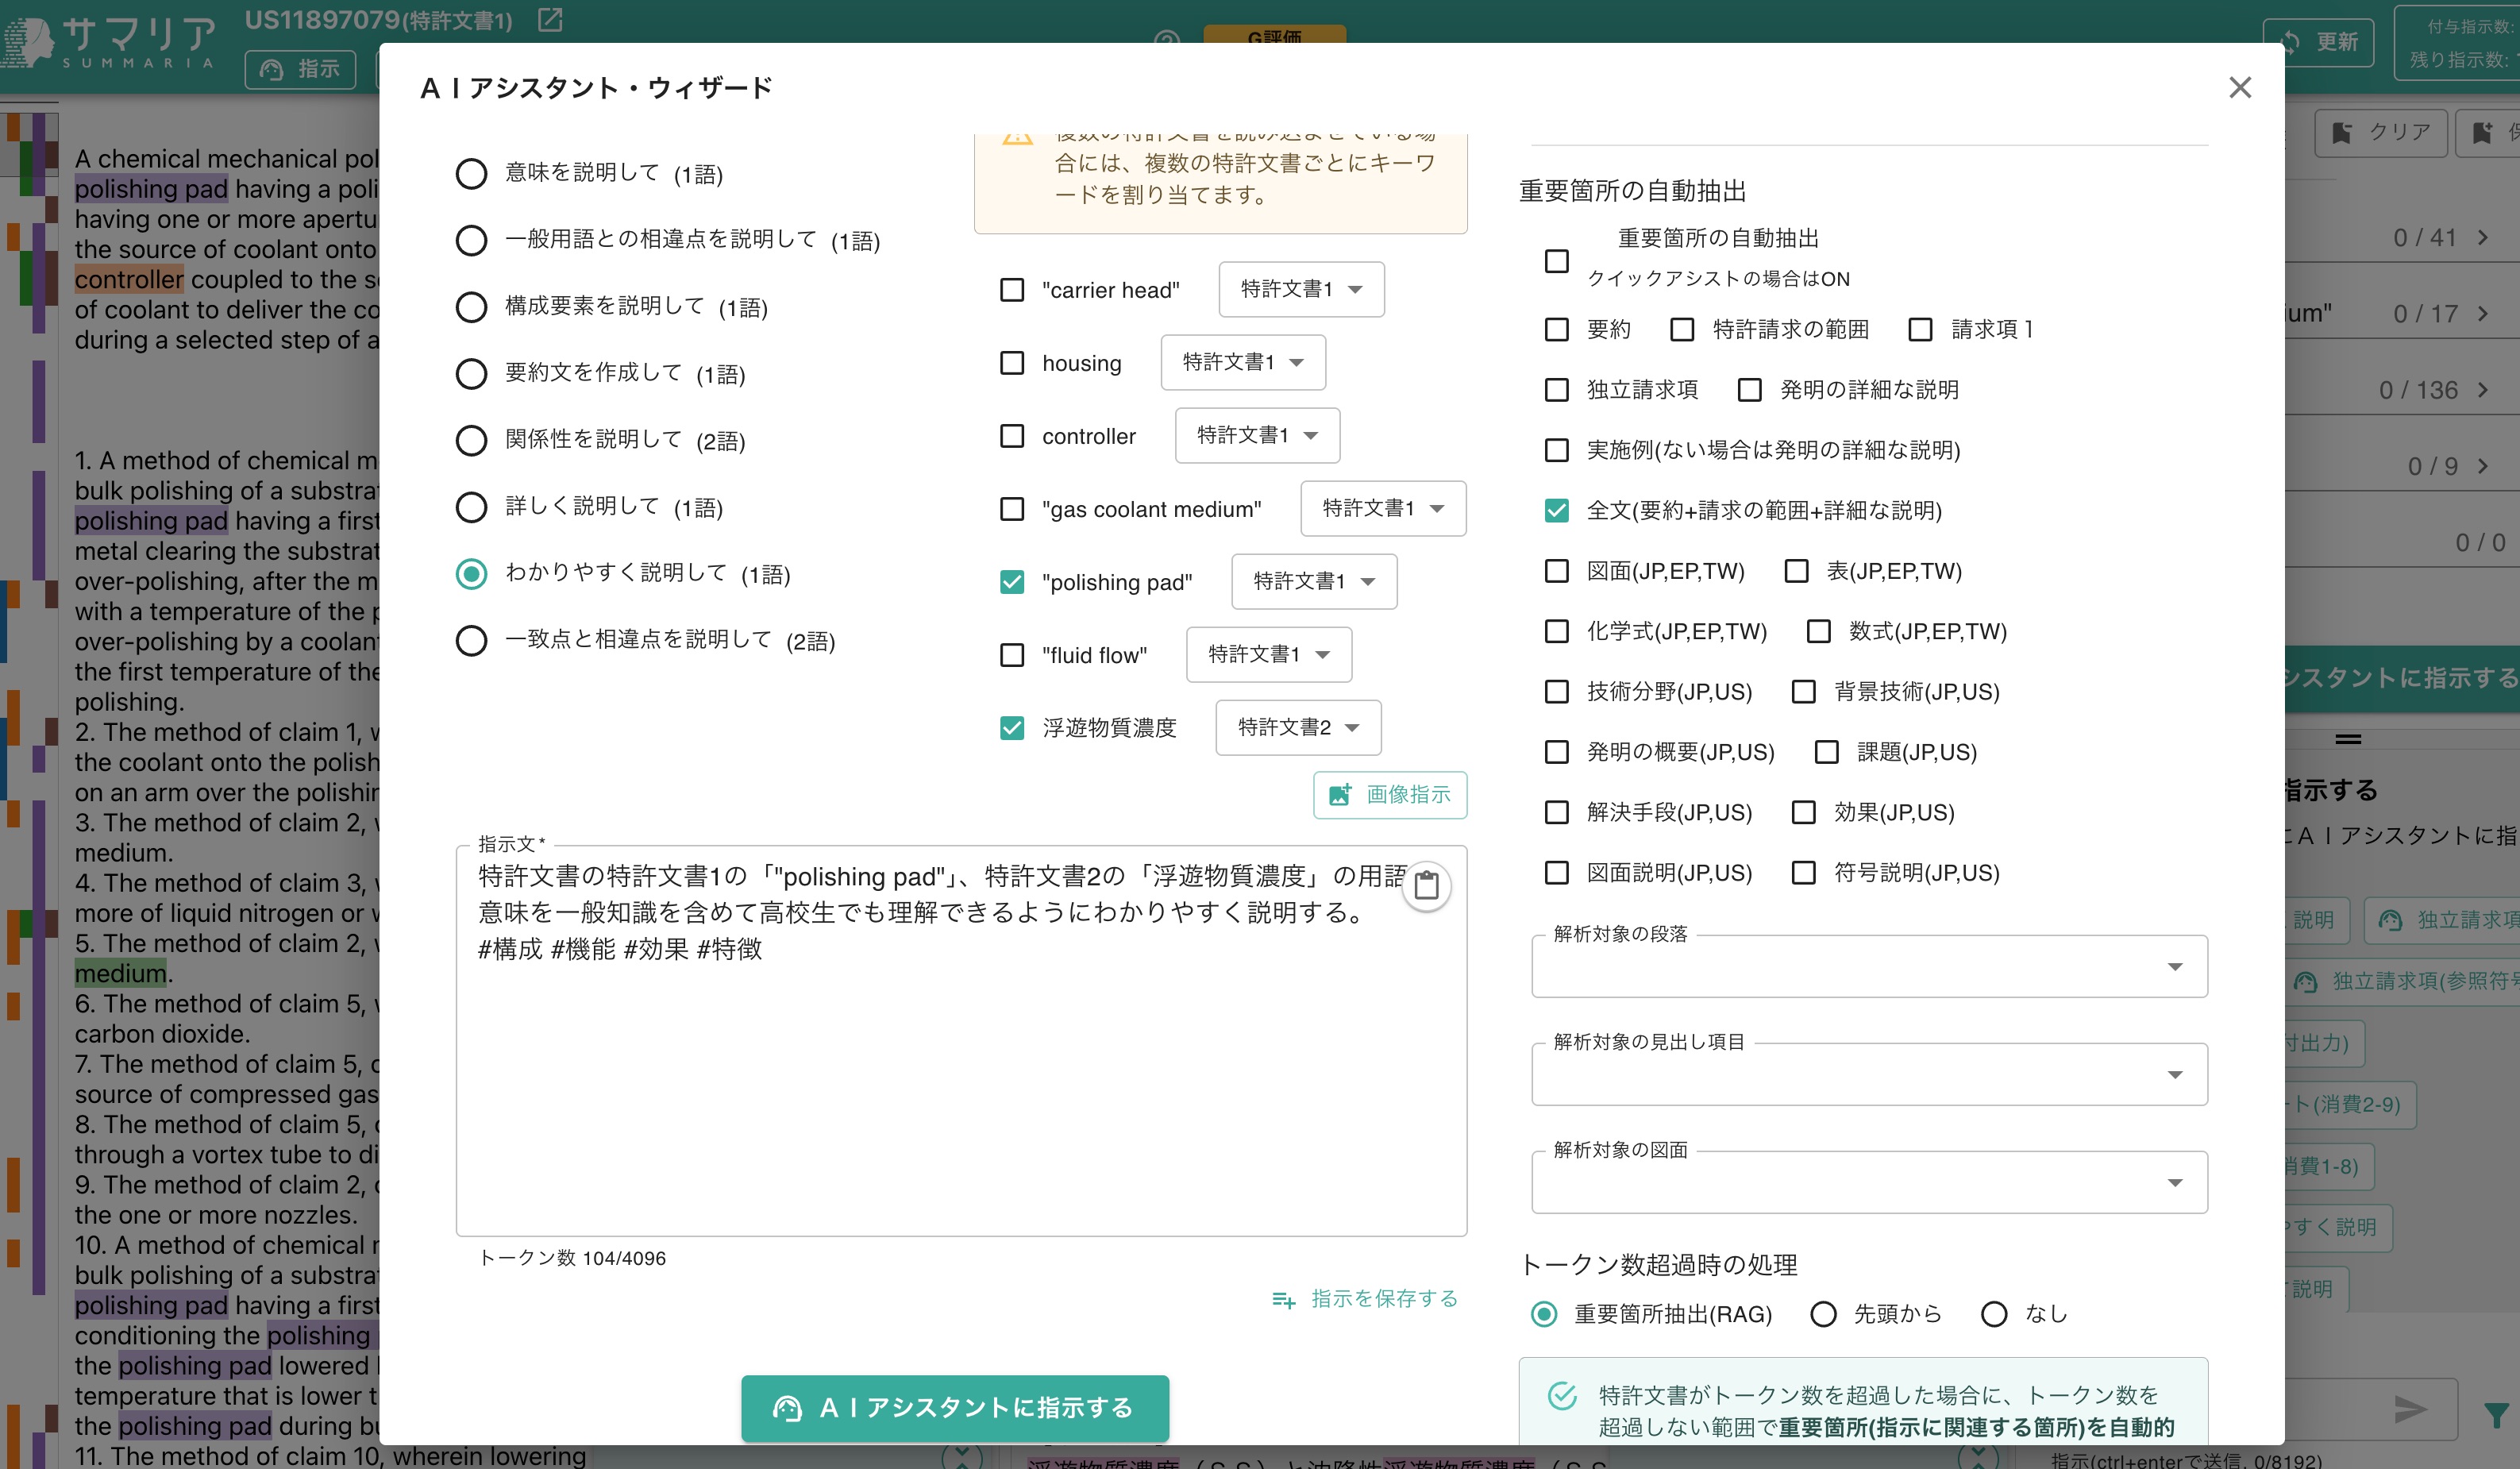Open the 解析対象の段落 dropdown
2520x1469 pixels.
pos(1869,967)
